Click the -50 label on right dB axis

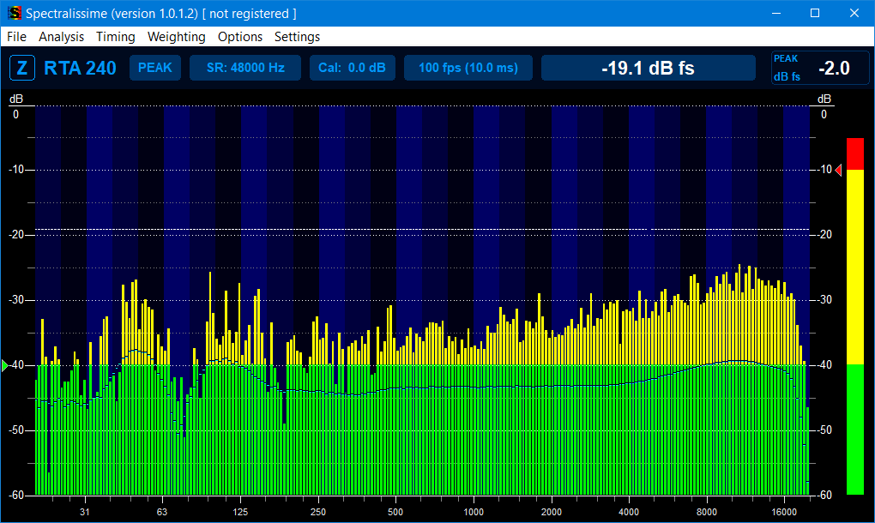click(x=824, y=430)
